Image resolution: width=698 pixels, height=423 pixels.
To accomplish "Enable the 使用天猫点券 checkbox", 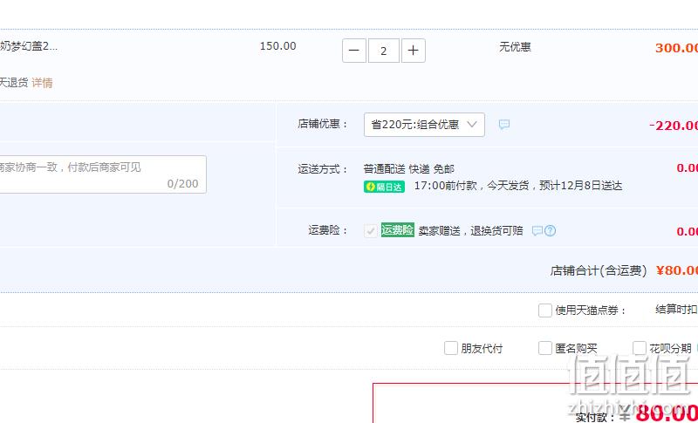I will coord(544,310).
